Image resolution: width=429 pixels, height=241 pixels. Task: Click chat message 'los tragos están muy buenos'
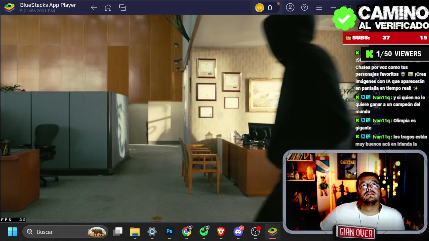pos(391,140)
